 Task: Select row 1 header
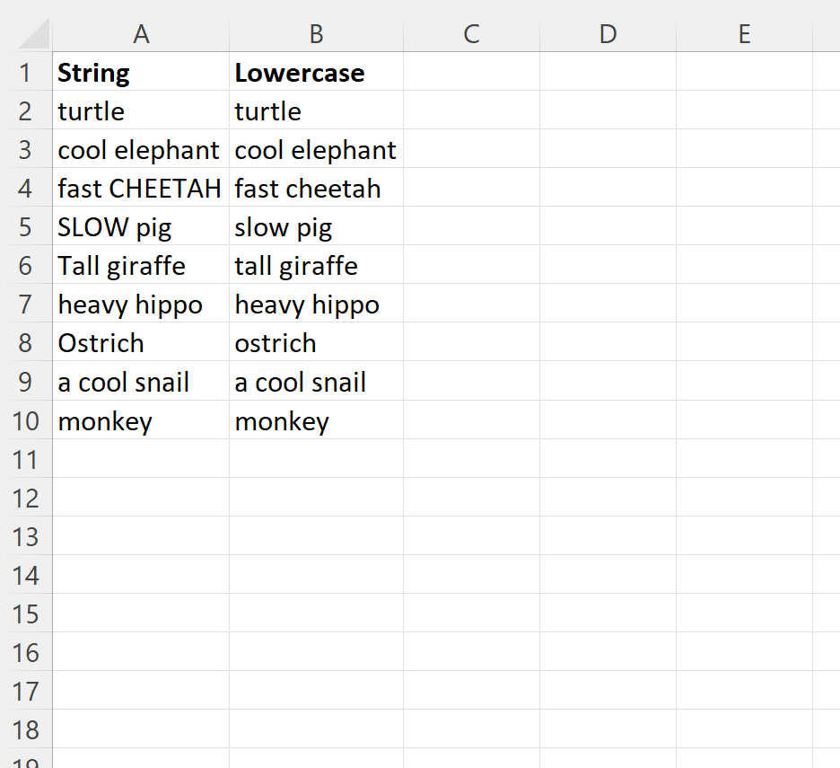pyautogui.click(x=26, y=73)
